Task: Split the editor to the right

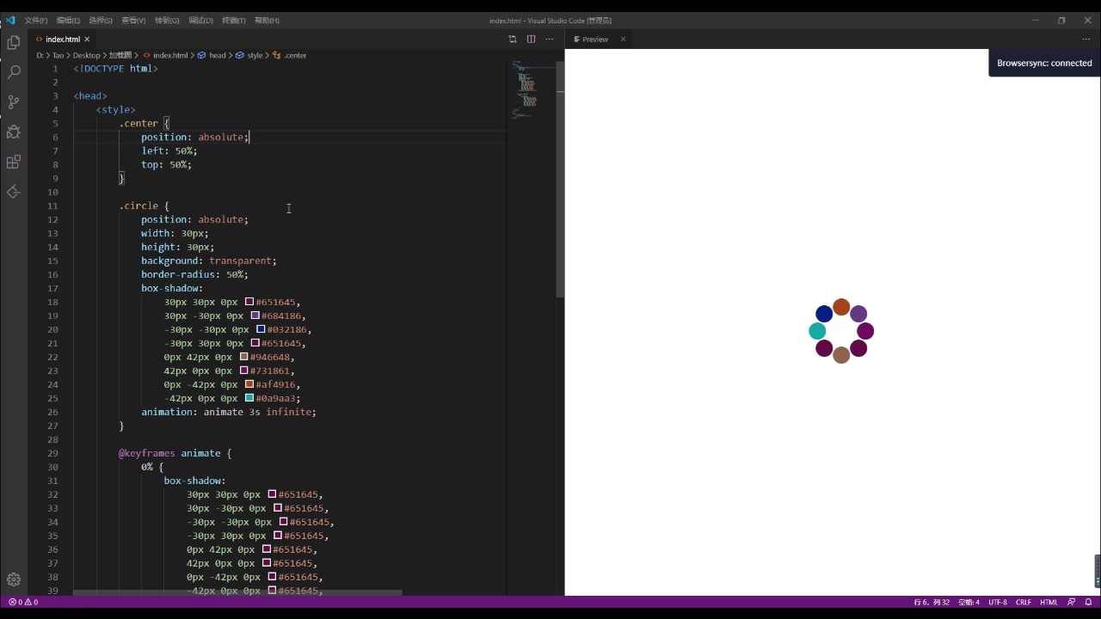Action: tap(531, 39)
